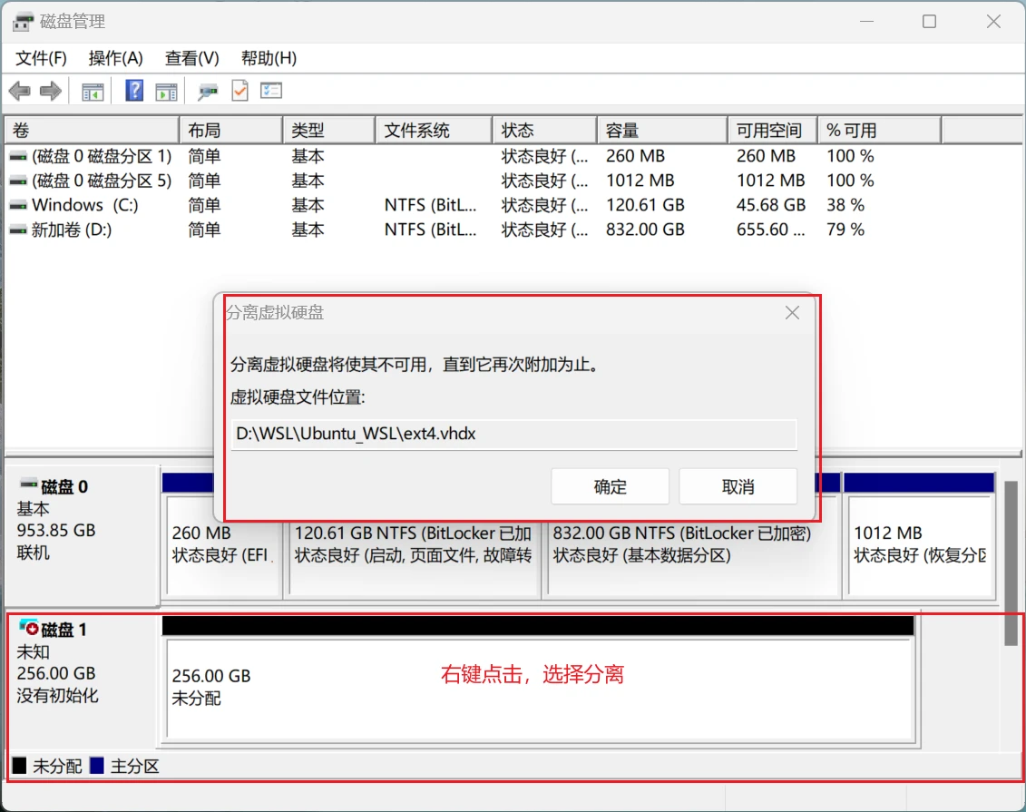Open the 查看(V) menu
The image size is (1026, 812).
point(191,58)
